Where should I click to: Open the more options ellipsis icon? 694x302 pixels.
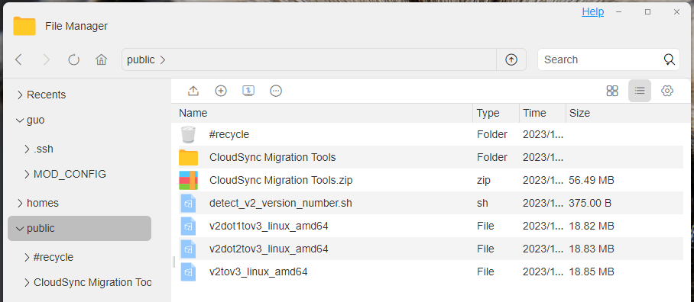276,91
